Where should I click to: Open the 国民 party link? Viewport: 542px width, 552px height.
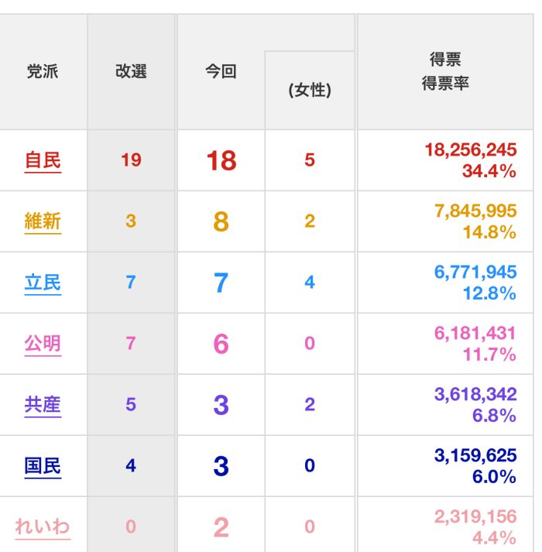(x=43, y=466)
